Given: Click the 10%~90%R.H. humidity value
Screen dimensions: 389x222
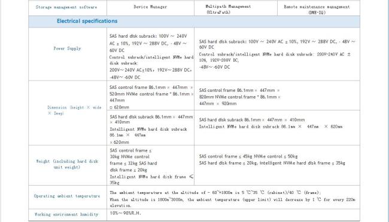Looking at the screenshot, I should tap(125, 213).
